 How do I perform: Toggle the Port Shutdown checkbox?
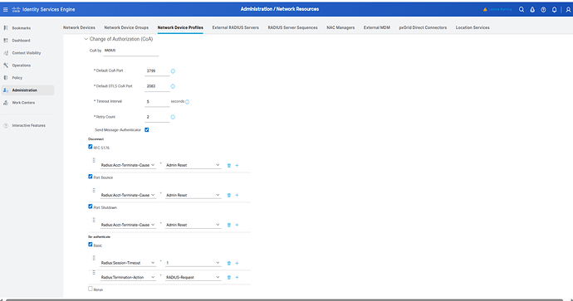91,206
